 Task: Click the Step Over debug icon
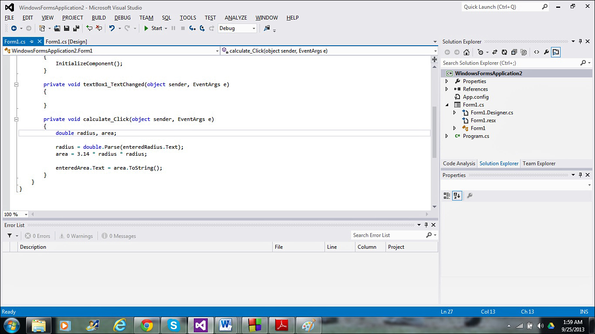coord(202,28)
